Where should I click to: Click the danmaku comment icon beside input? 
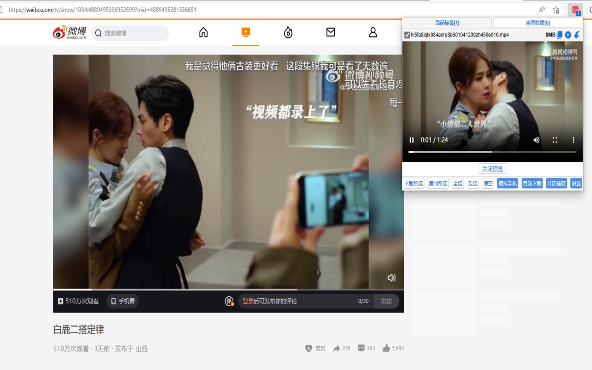coord(229,301)
